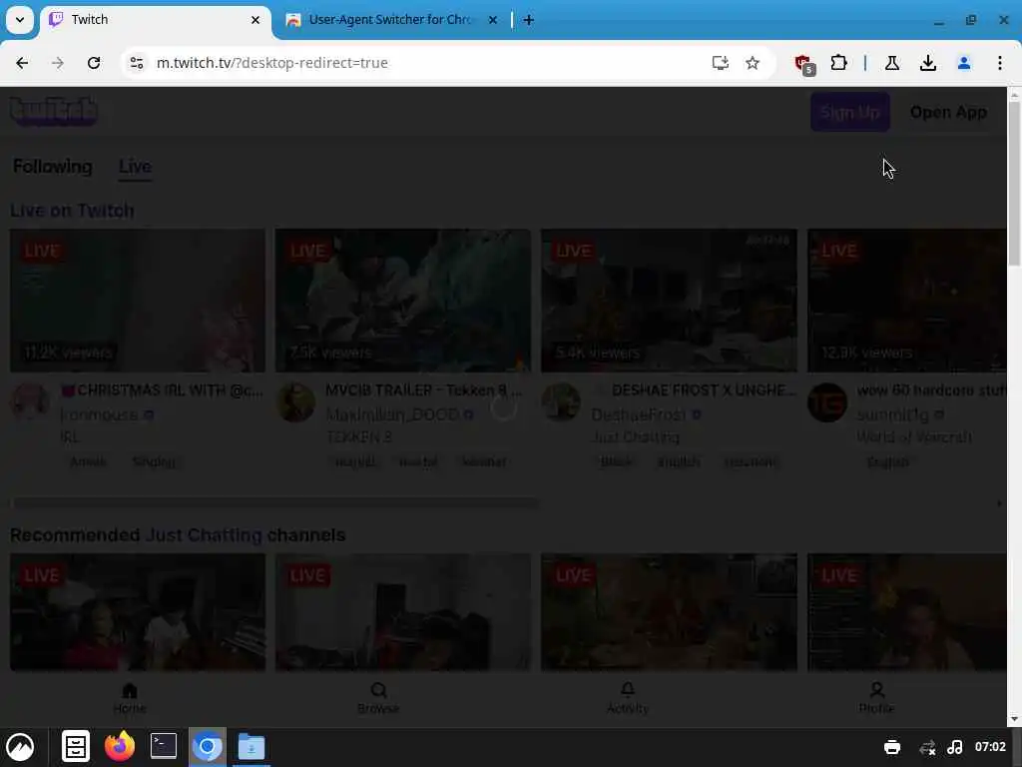
Task: Open Activity bell in bottom navigation
Action: (627, 698)
